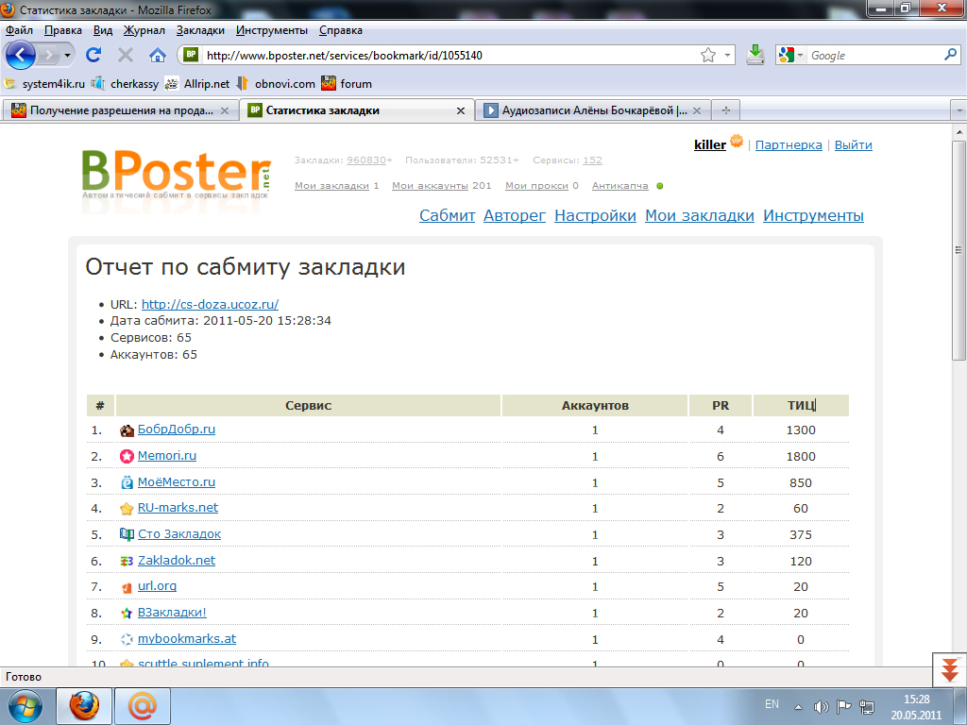
Task: Open the obnovi.com bookmark
Action: [276, 84]
